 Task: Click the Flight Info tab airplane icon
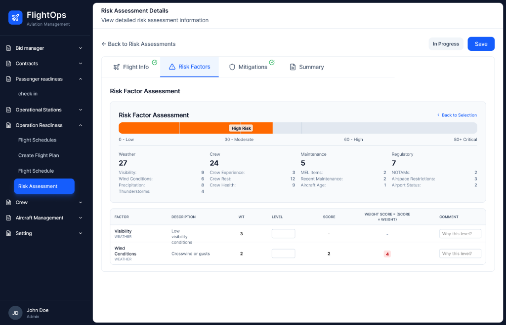coord(117,67)
